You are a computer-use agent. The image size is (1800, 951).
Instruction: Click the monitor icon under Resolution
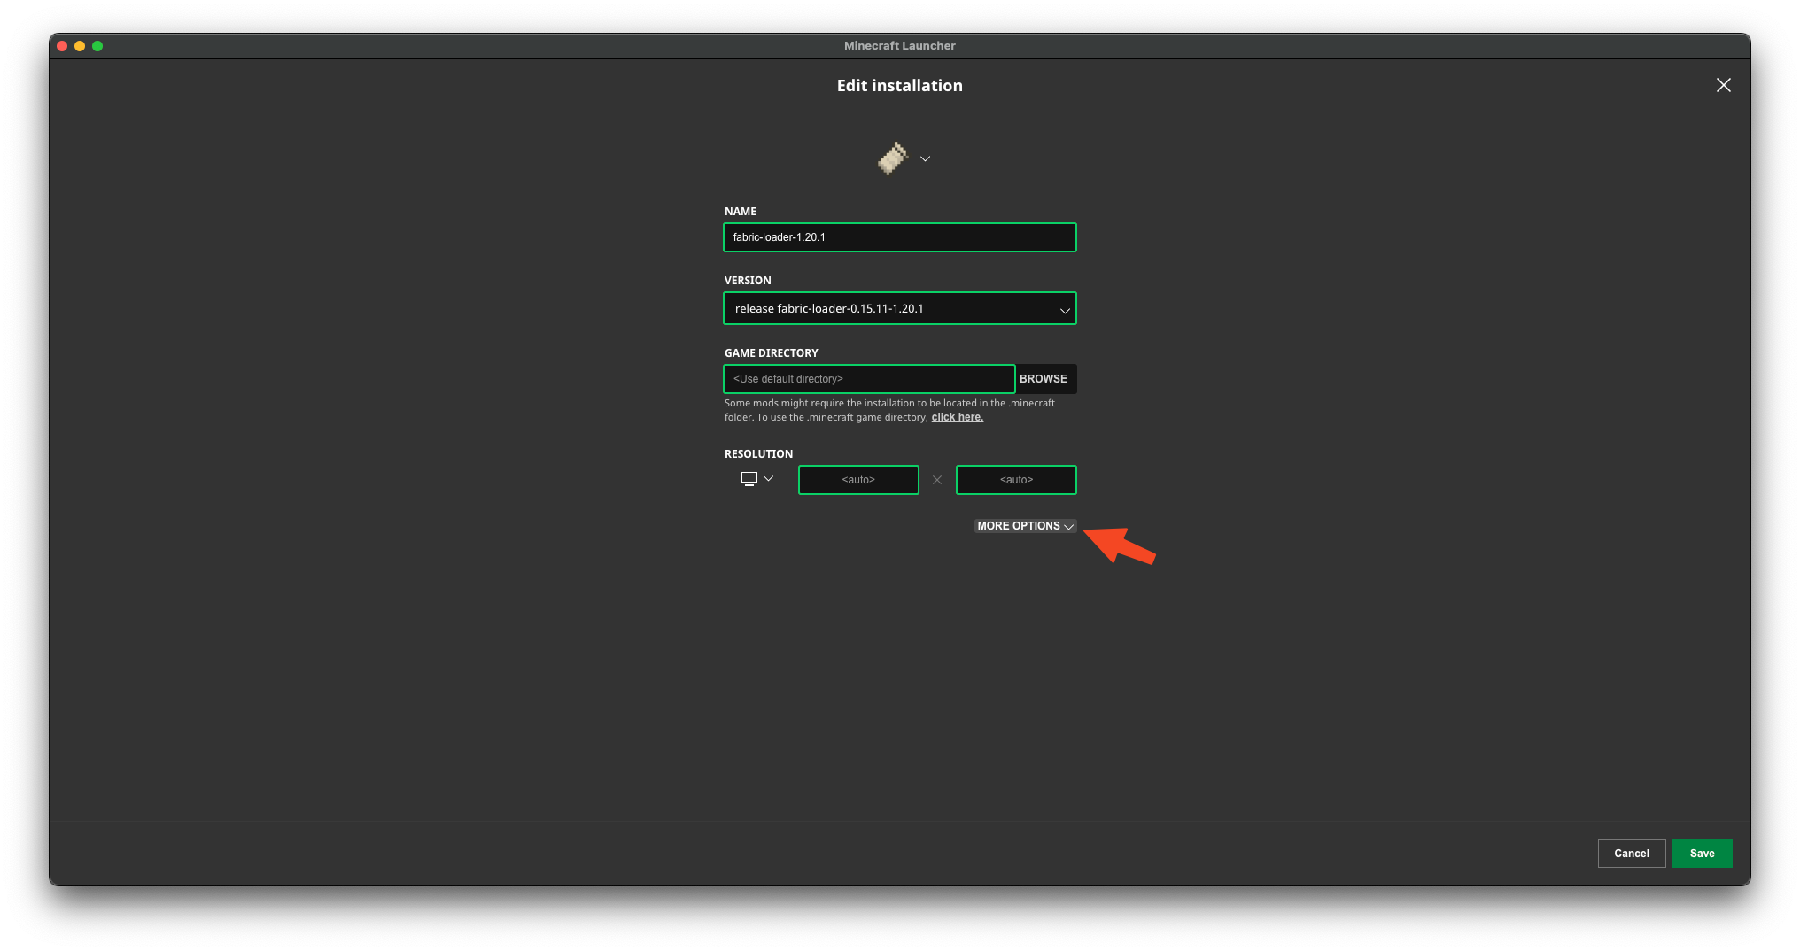click(x=749, y=479)
